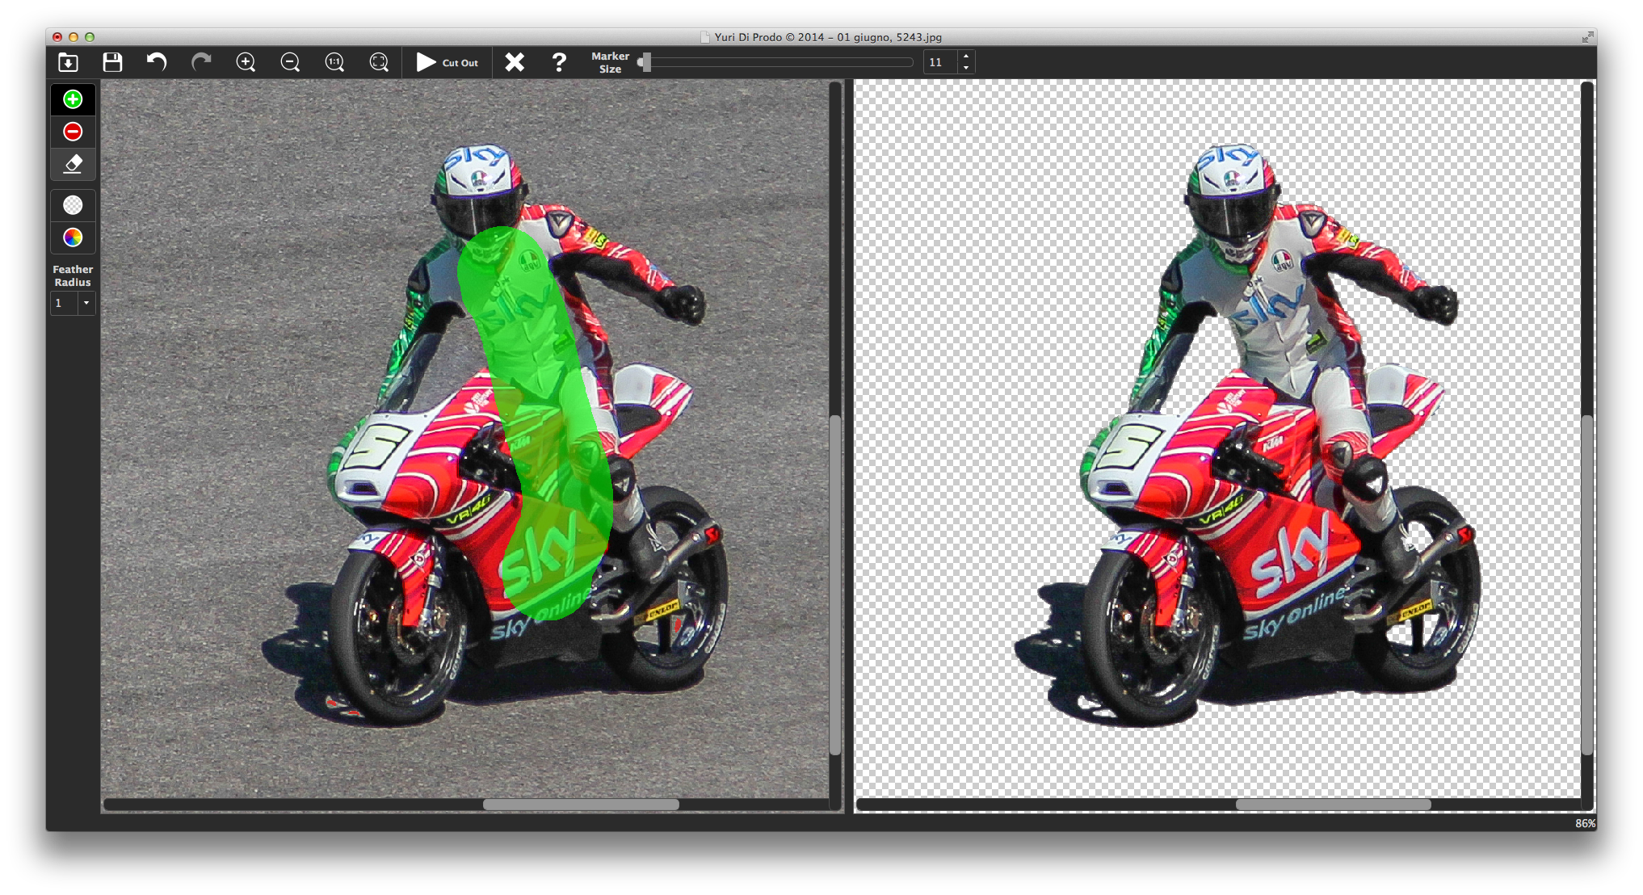Click the X clear markers icon
Viewport: 1643px width, 895px height.
[515, 62]
